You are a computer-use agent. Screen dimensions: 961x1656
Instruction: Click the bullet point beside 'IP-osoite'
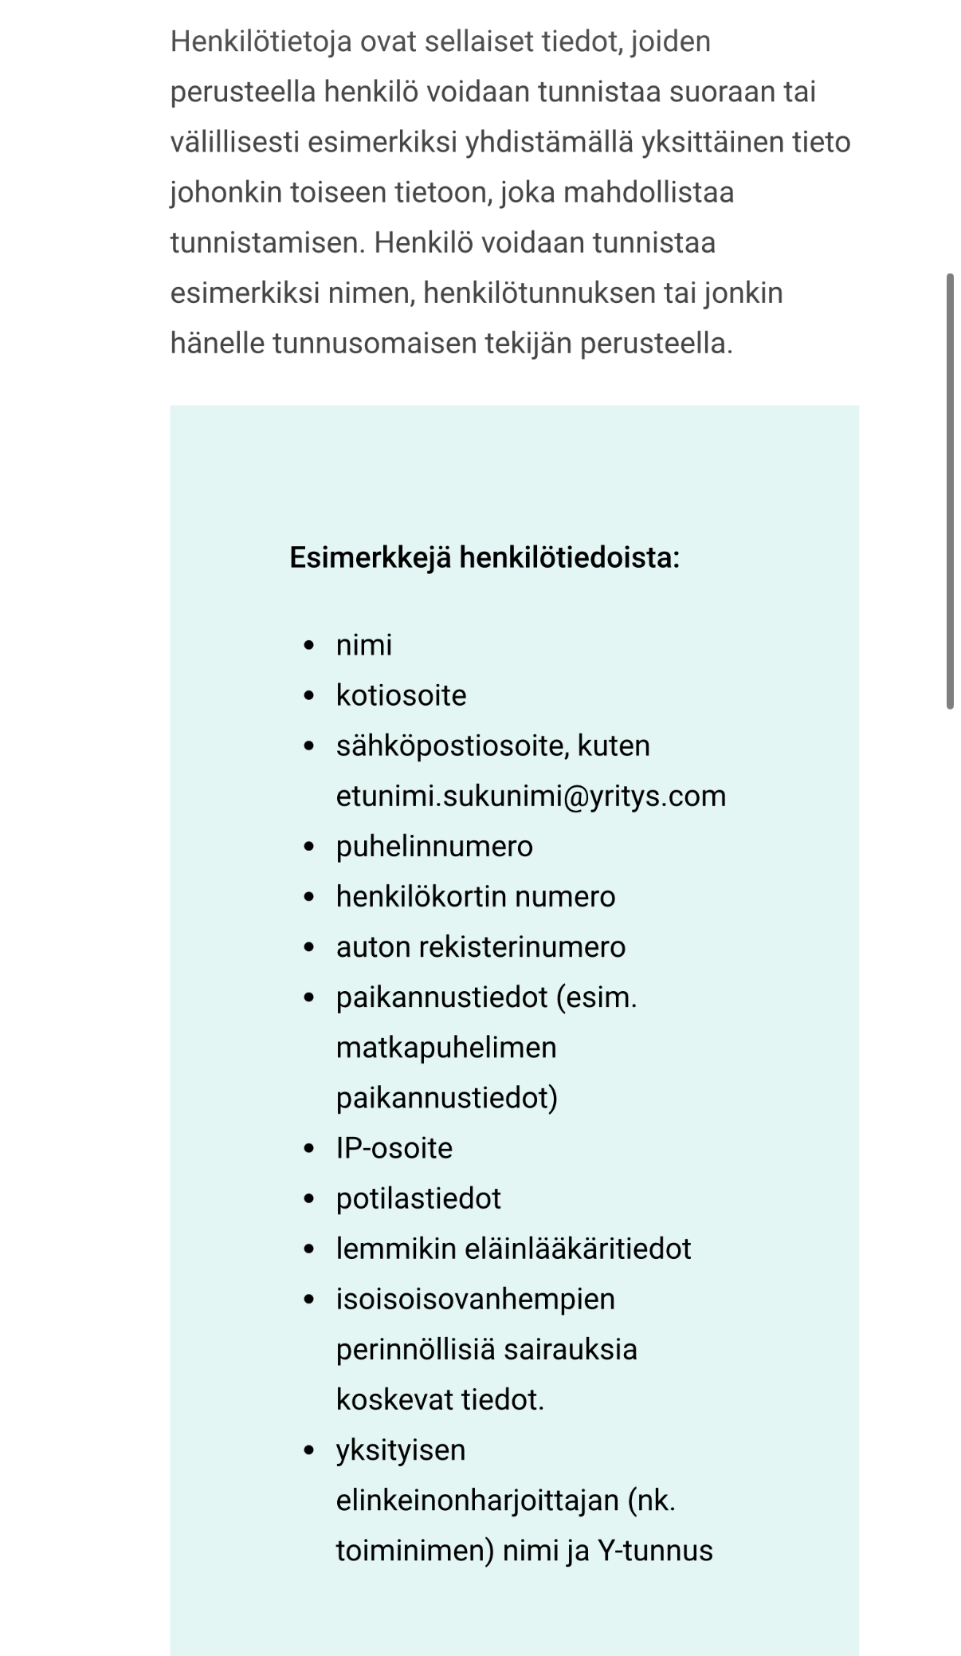(309, 1149)
